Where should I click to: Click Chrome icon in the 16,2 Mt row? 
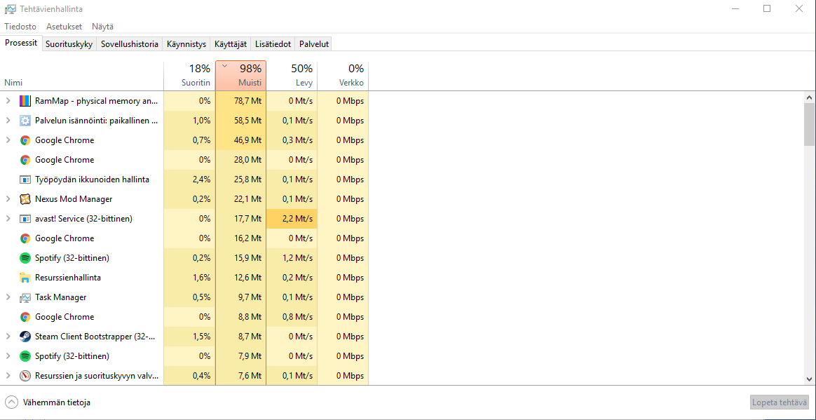[x=25, y=238]
